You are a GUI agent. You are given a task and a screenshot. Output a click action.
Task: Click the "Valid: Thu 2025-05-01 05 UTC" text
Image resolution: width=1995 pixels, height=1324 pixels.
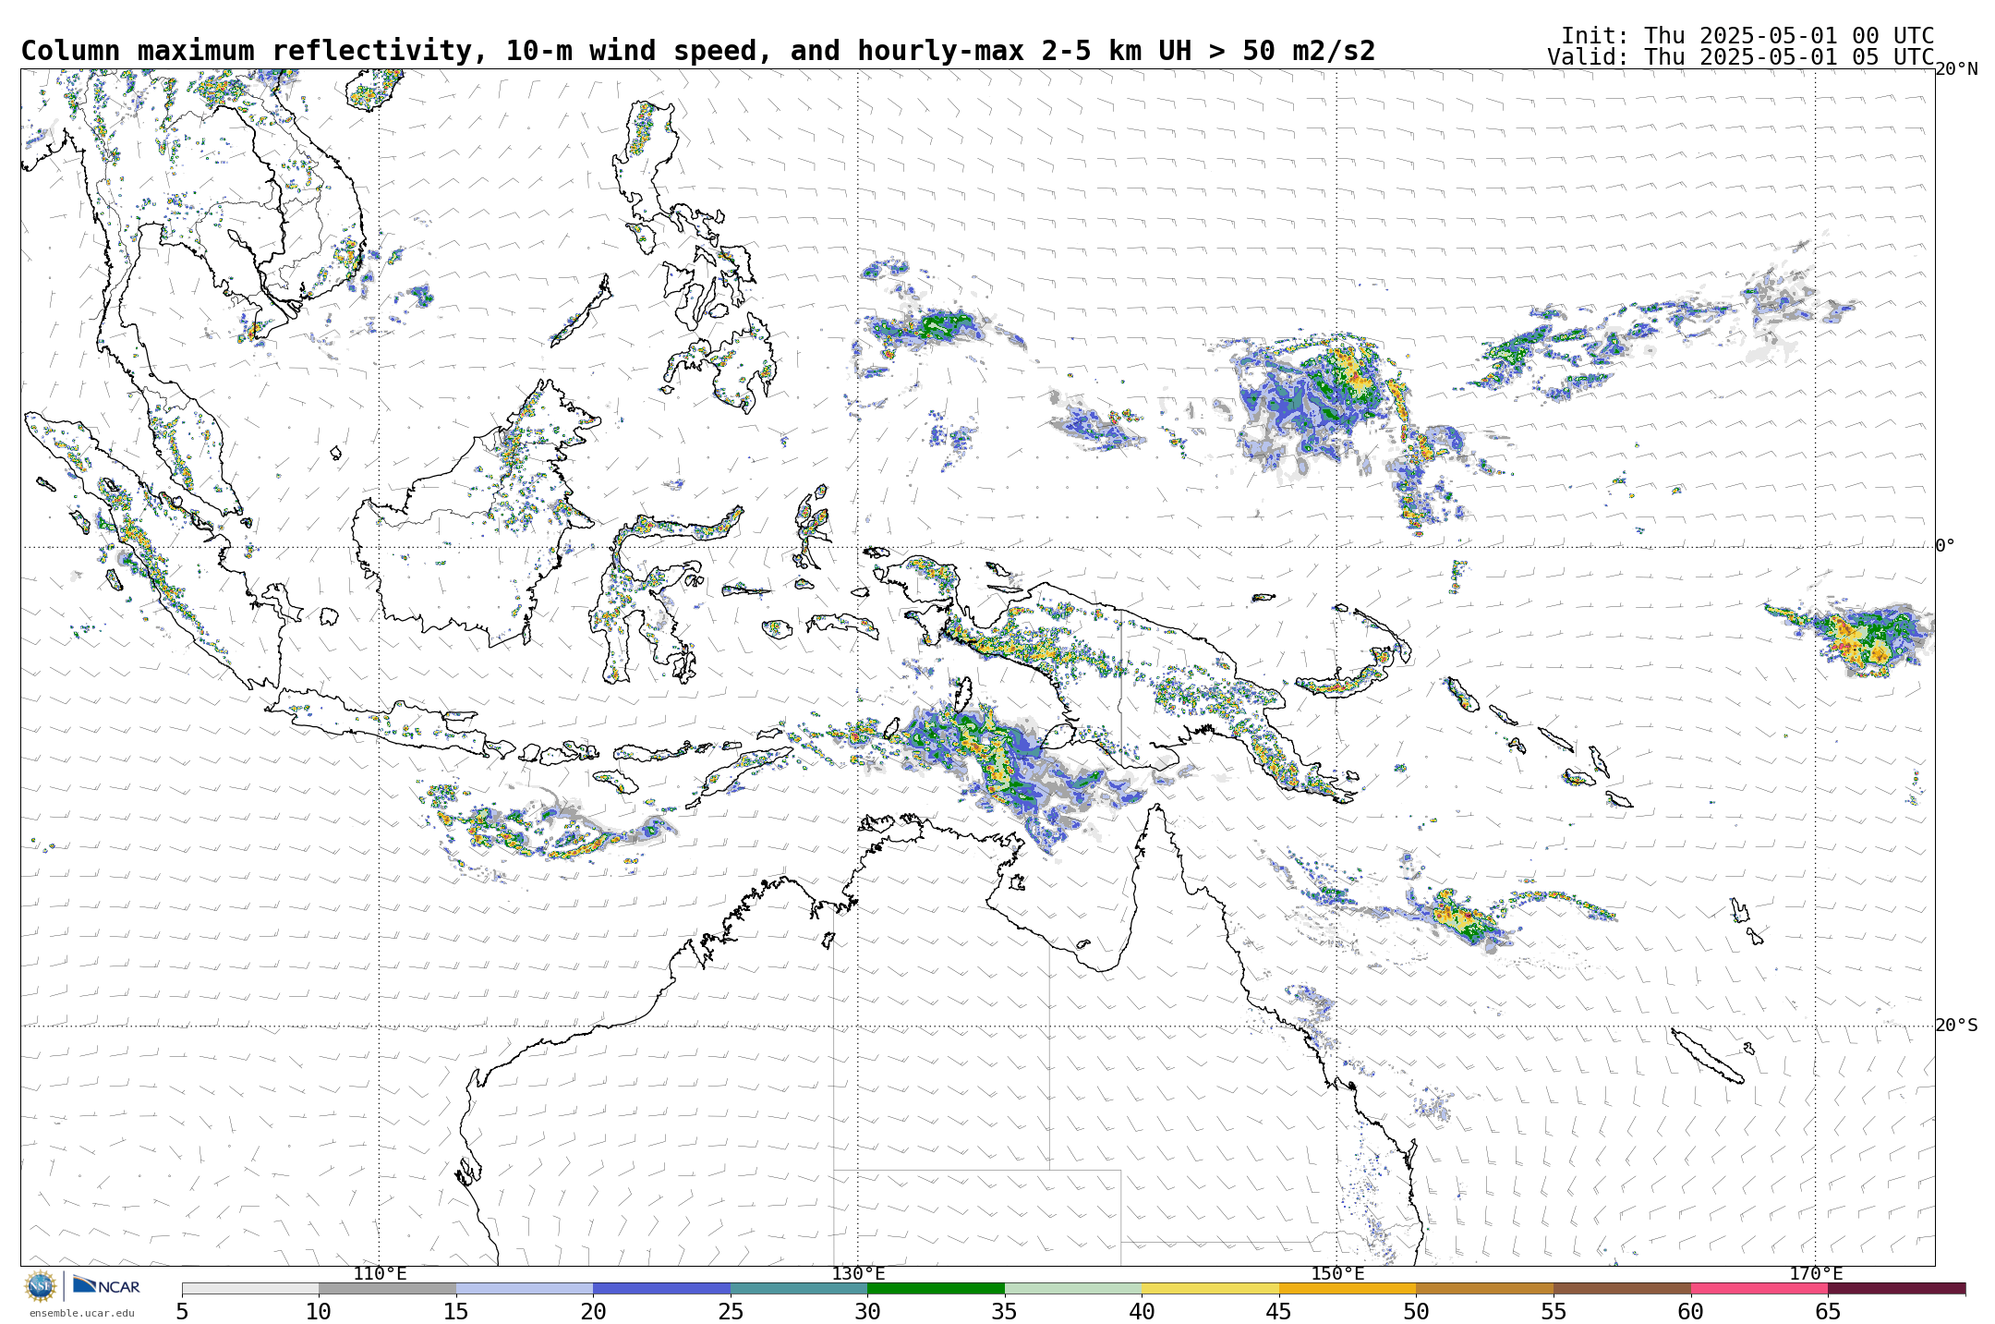(1740, 56)
